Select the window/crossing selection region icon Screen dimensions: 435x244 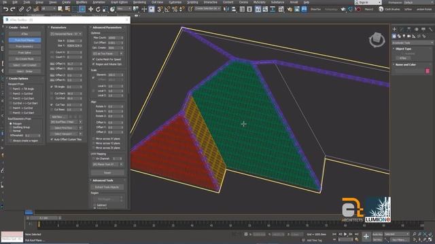click(82, 9)
